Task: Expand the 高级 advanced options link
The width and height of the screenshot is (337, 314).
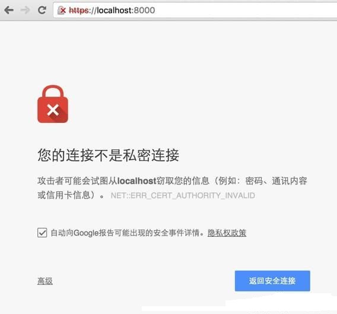Action: [x=45, y=281]
